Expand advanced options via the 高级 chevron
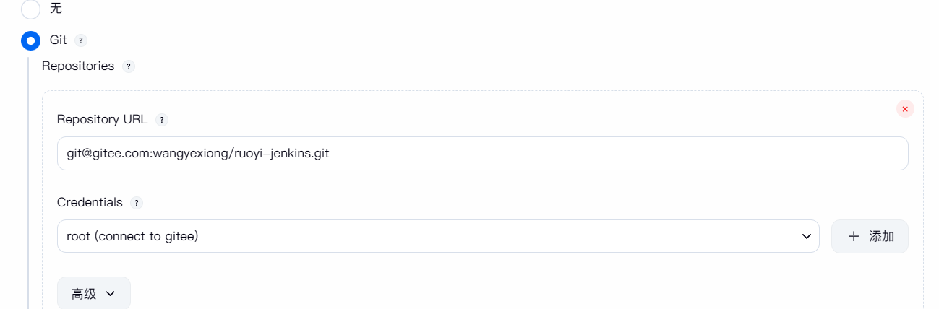939x309 pixels. click(111, 293)
